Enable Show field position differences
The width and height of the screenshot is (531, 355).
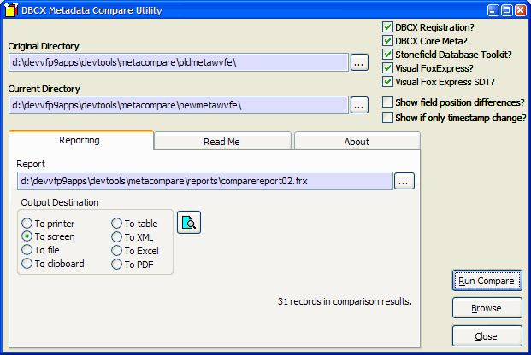[x=388, y=102]
